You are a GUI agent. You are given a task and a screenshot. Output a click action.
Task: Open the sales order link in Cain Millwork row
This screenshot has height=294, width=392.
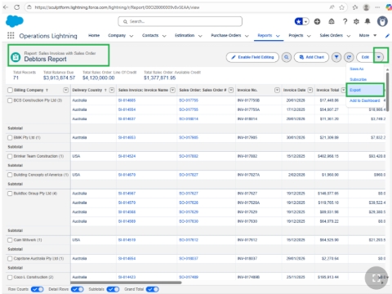coord(189,240)
